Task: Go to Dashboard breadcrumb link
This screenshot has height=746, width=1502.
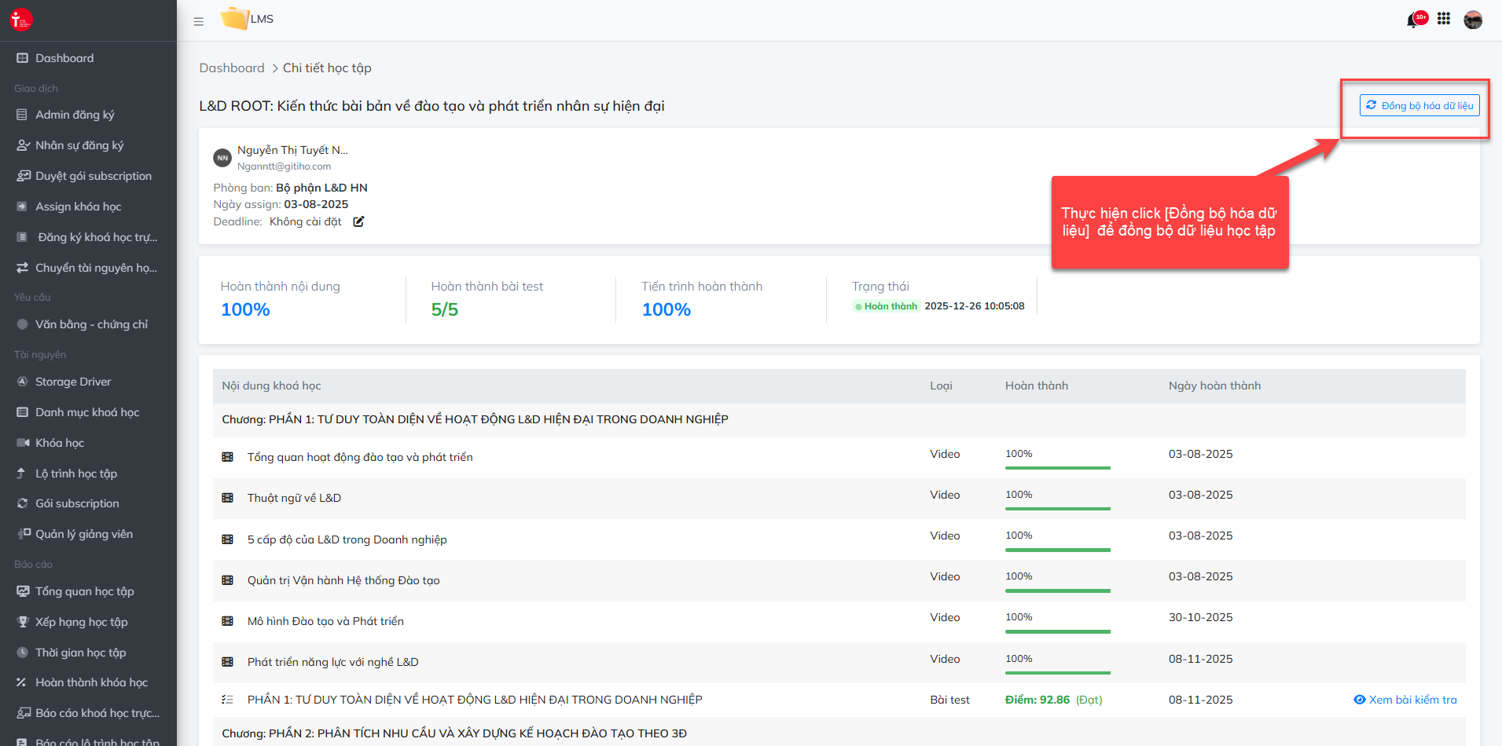Action: click(232, 68)
